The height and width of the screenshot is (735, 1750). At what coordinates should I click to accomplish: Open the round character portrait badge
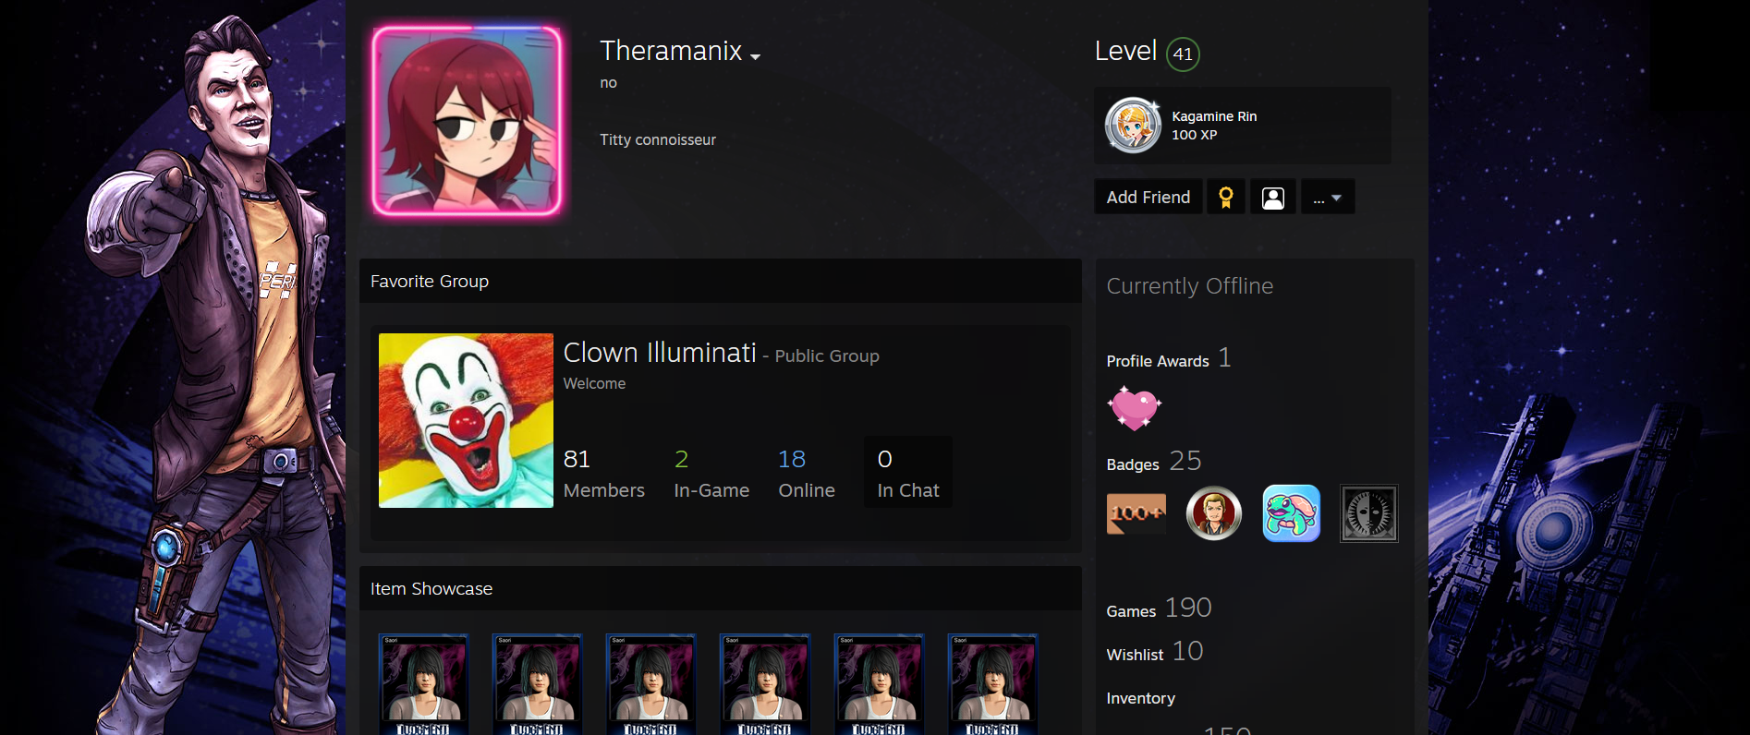tap(1214, 513)
